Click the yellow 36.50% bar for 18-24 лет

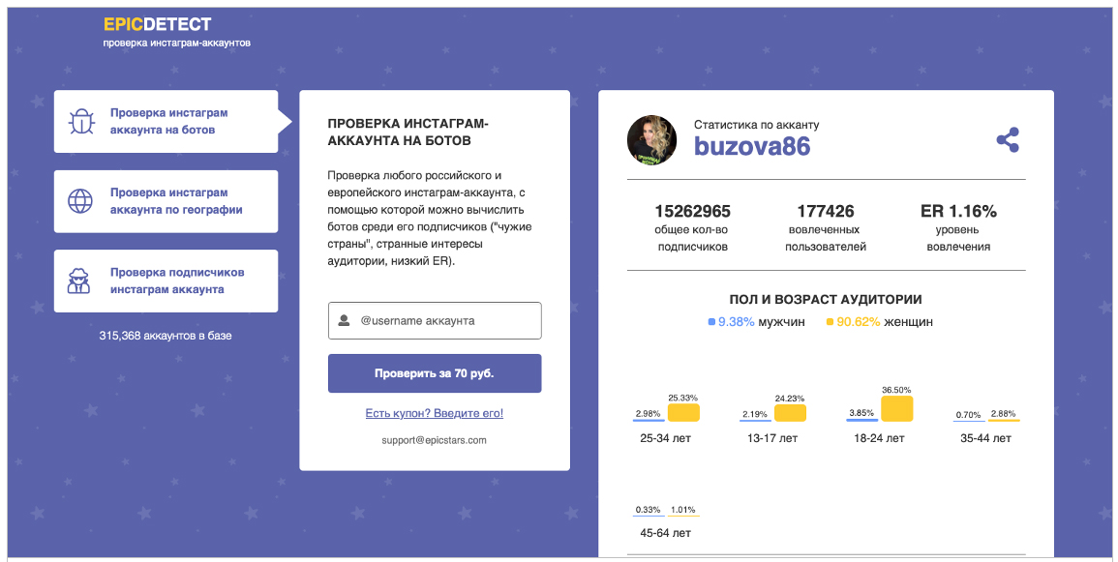(897, 409)
